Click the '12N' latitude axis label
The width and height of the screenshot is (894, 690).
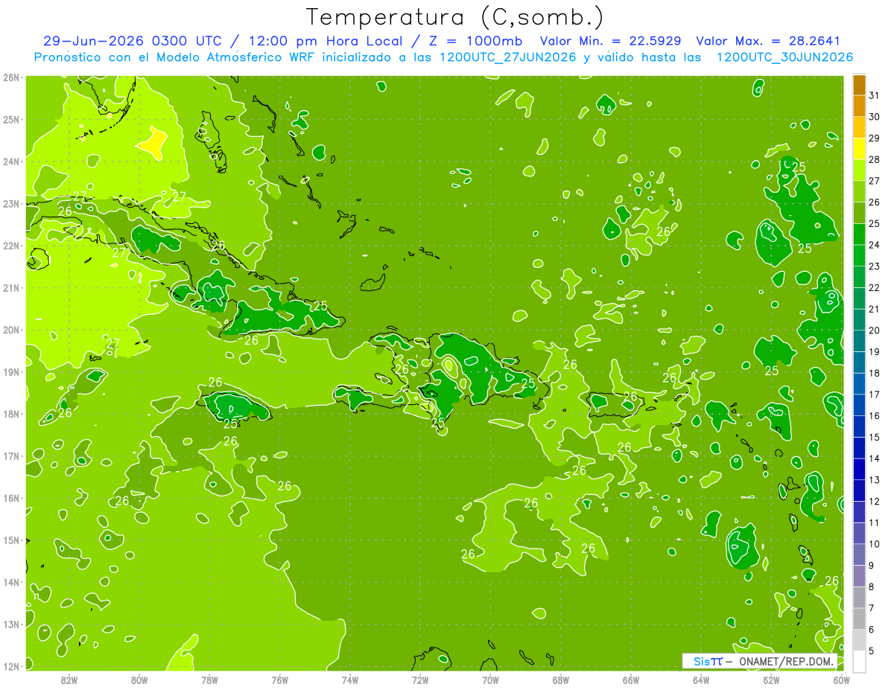point(10,666)
